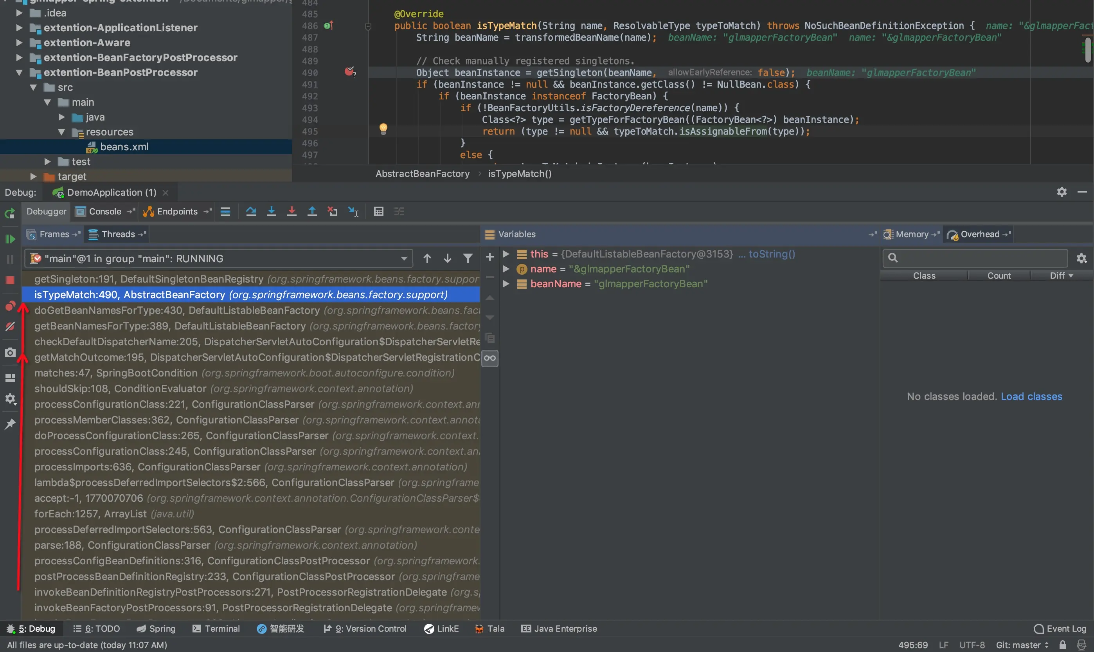This screenshot has width=1094, height=652.
Task: Expand the beanName variable node
Action: tap(506, 284)
